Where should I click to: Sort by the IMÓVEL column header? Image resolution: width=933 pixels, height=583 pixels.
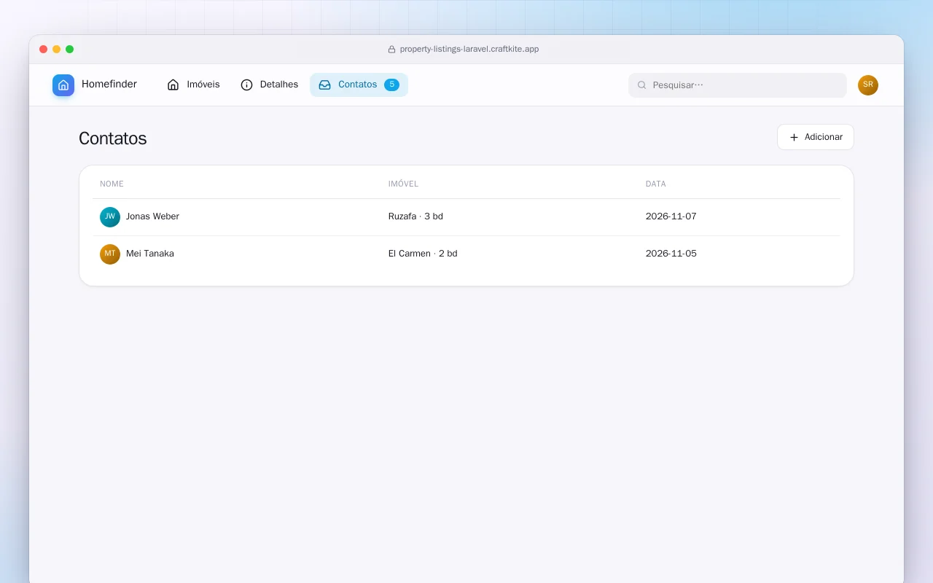(403, 184)
